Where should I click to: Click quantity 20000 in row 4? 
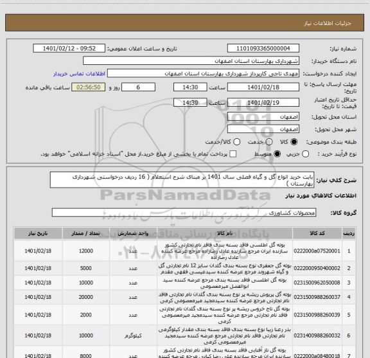[x=86, y=297]
